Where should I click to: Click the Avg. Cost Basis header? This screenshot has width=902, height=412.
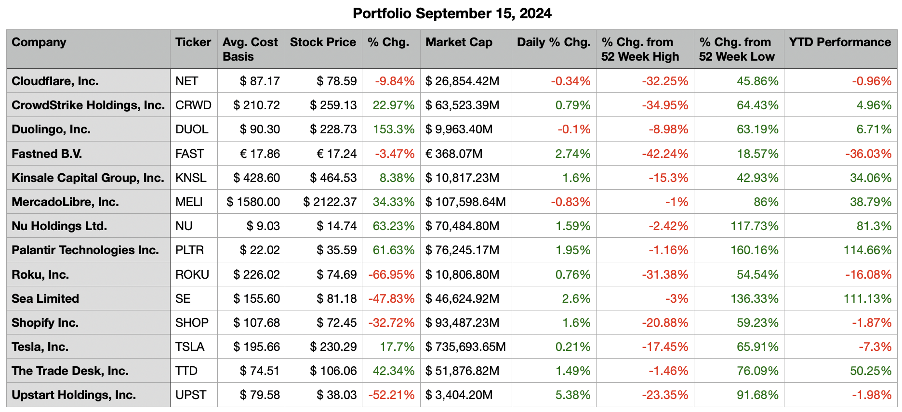coord(250,49)
